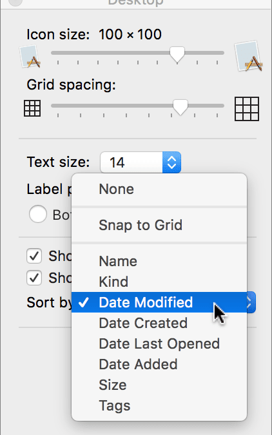The width and height of the screenshot is (272, 435).
Task: Click the Sort by popup arrow button
Action: tap(251, 302)
